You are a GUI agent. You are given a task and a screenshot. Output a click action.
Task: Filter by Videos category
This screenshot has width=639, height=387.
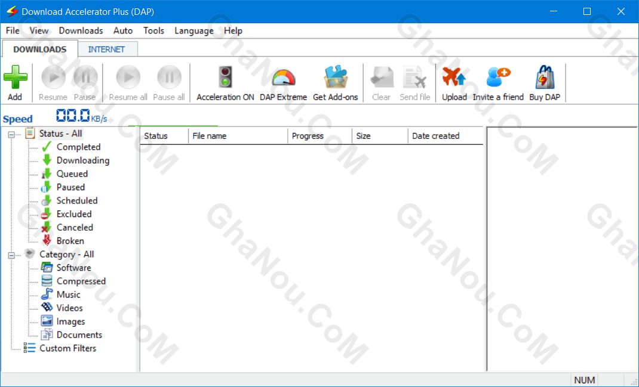pyautogui.click(x=70, y=308)
